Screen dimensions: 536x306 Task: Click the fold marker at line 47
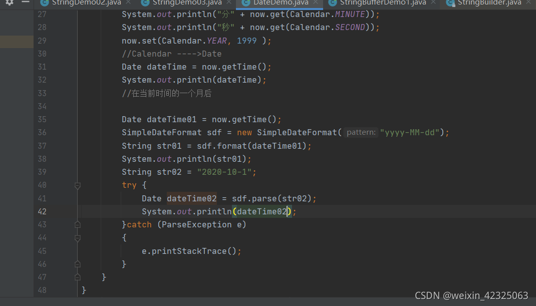(x=77, y=277)
